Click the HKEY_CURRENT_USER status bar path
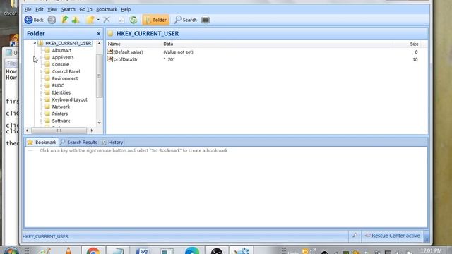Viewport: 452px width, 254px height. pos(45,236)
